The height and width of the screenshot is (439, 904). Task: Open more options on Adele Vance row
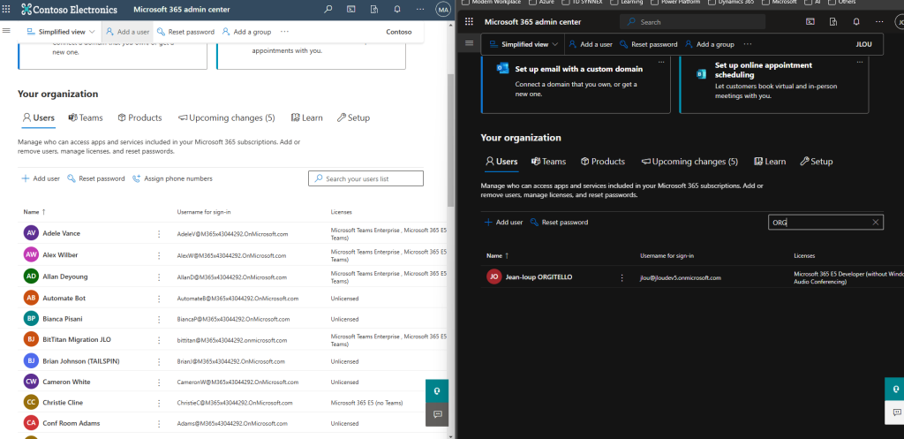point(159,234)
